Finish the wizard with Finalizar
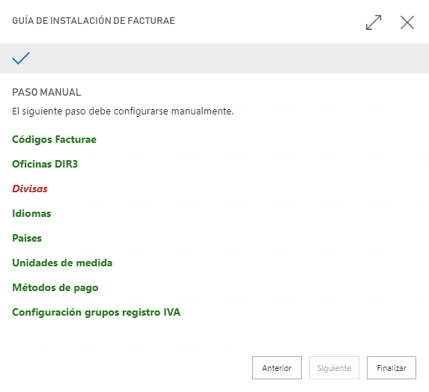The width and height of the screenshot is (429, 392). tap(392, 367)
